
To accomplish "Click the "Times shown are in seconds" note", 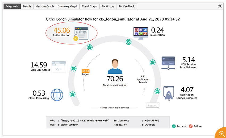I will coord(115,108).
